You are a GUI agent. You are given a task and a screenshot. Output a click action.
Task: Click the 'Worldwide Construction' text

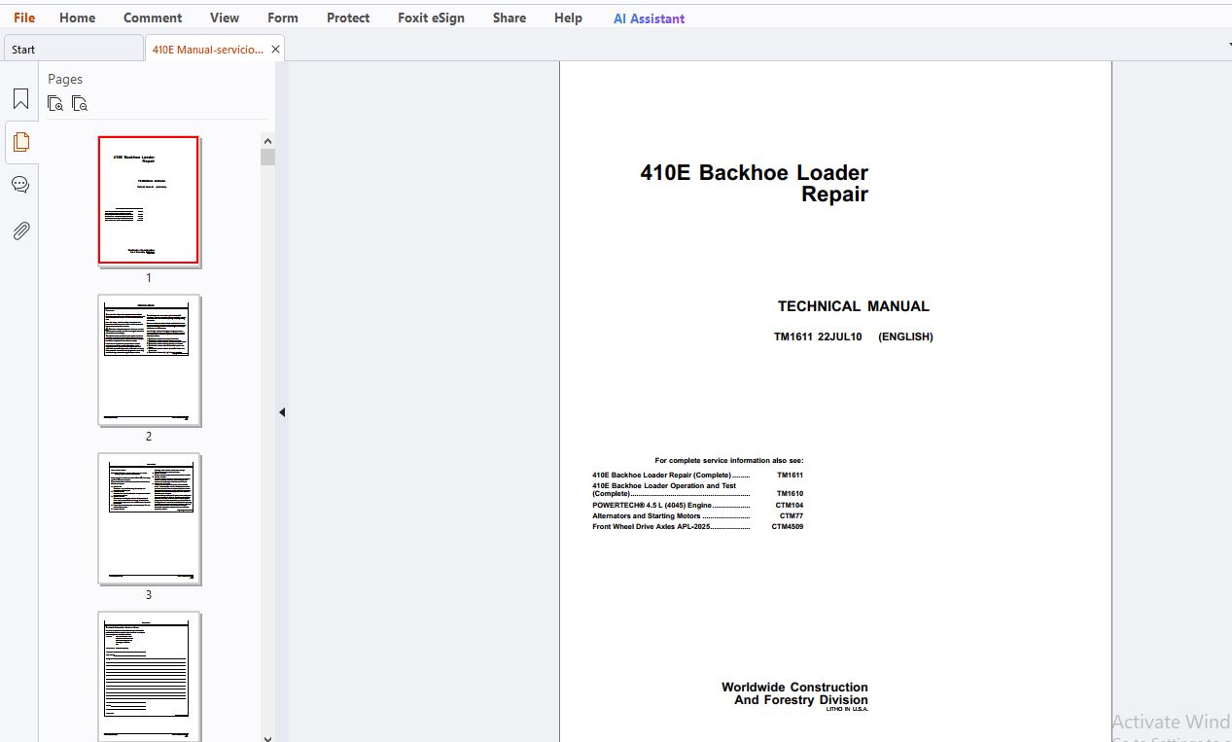(794, 687)
